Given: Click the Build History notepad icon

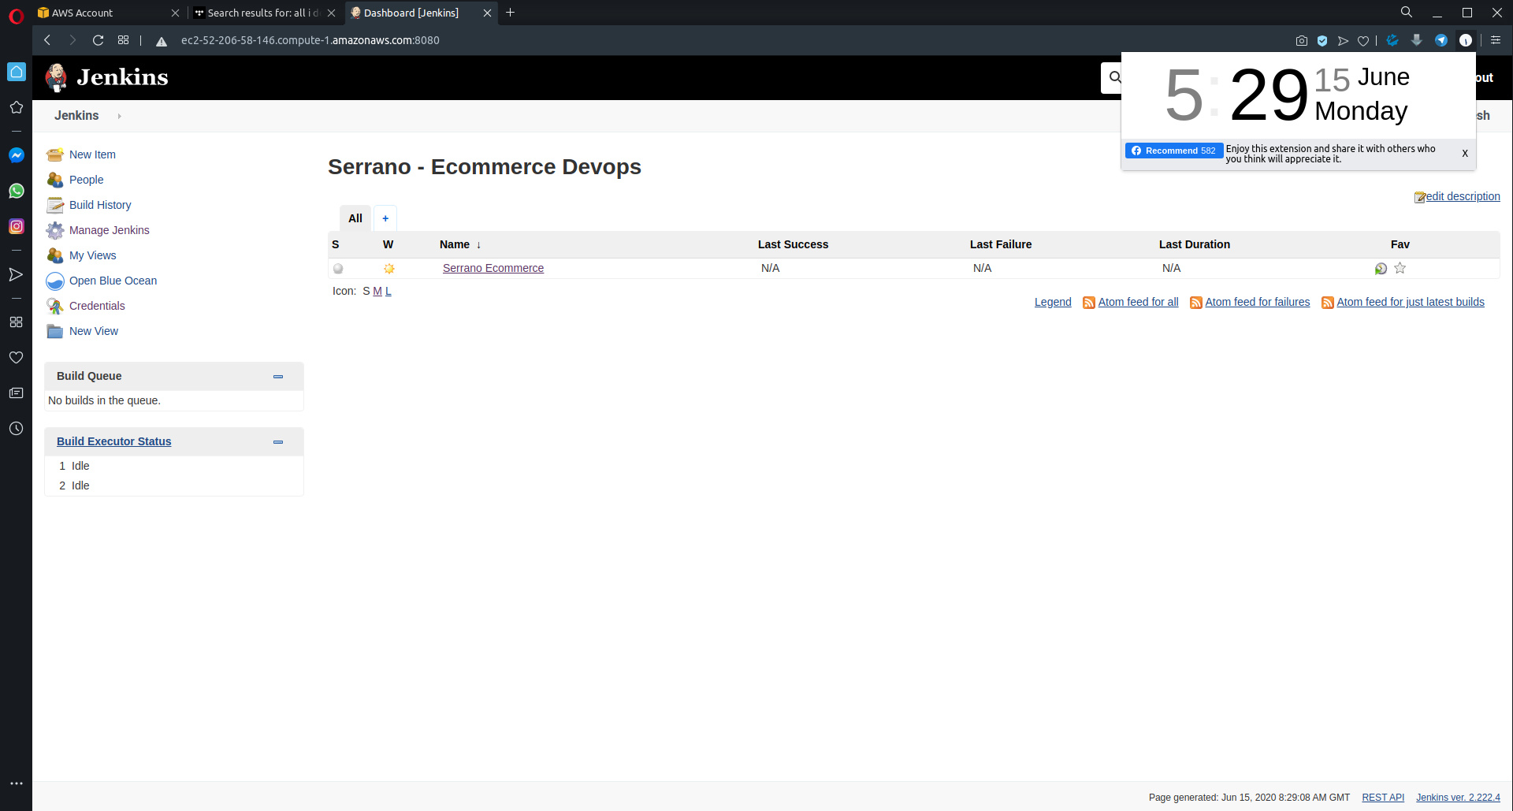Looking at the screenshot, I should (x=55, y=205).
